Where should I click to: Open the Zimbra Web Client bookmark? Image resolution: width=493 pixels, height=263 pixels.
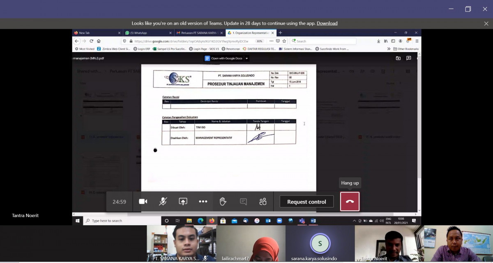point(114,49)
